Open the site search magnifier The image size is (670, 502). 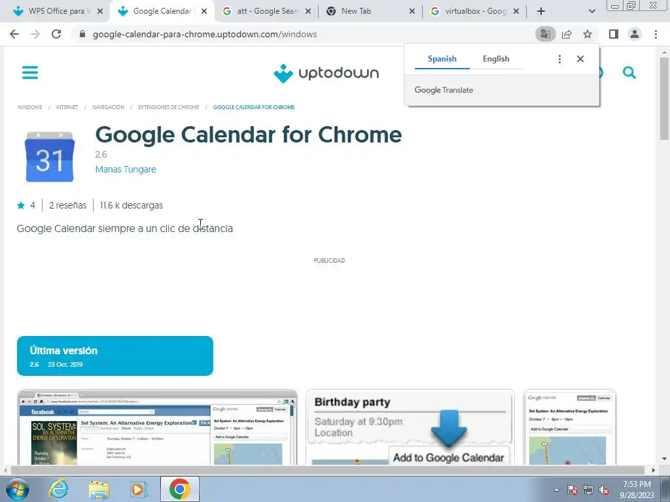coord(629,73)
